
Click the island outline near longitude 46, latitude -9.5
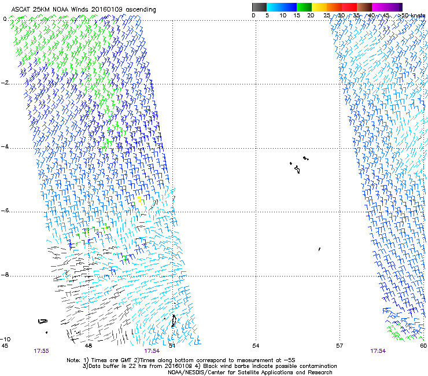[x=43, y=322]
